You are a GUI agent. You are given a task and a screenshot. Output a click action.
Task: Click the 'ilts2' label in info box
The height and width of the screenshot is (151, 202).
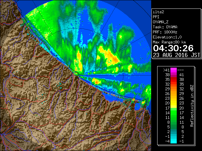[158, 12]
